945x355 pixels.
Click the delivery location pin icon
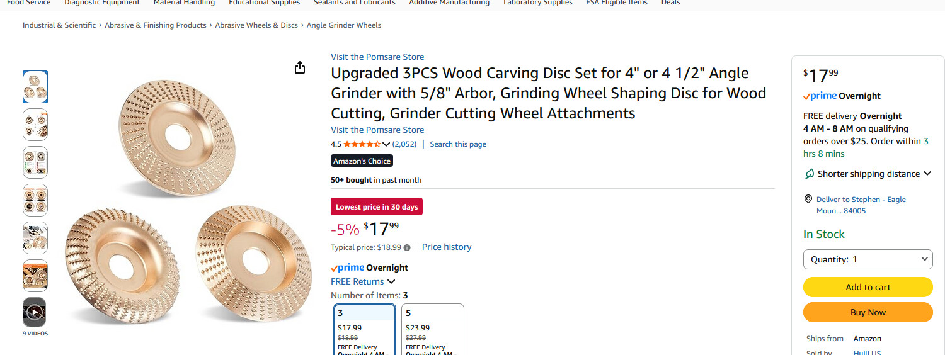(x=808, y=199)
